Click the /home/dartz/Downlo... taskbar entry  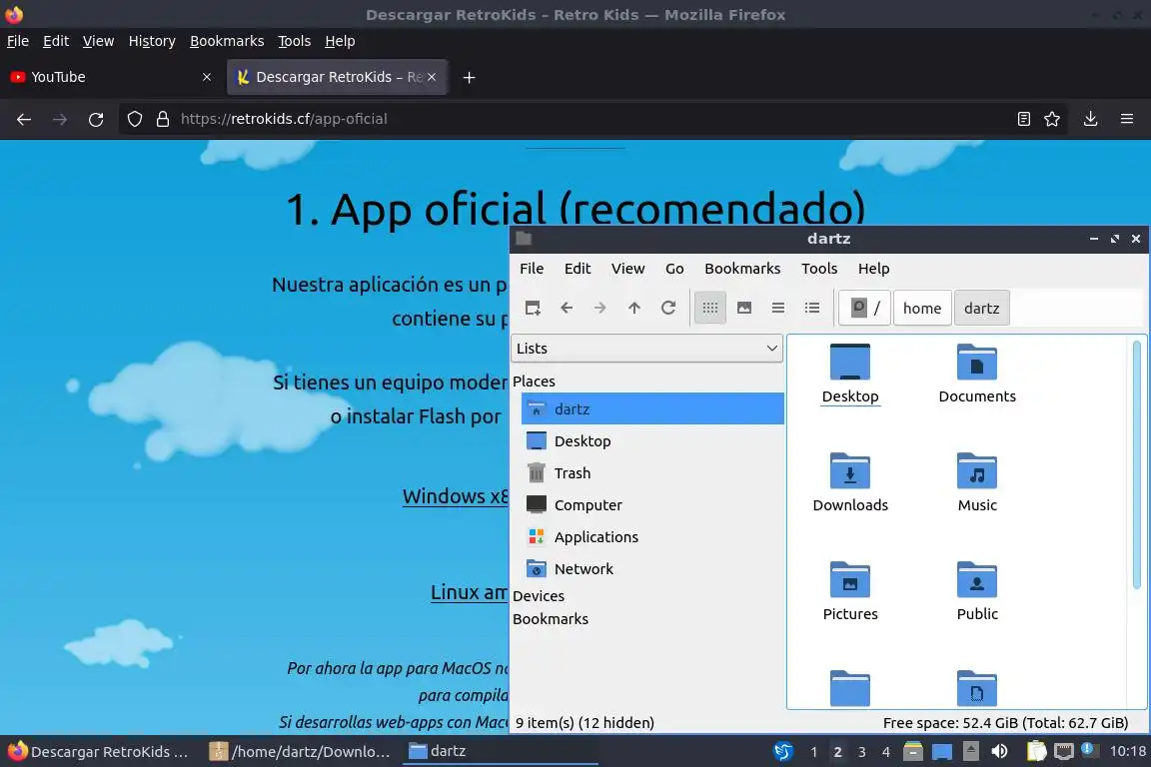300,751
